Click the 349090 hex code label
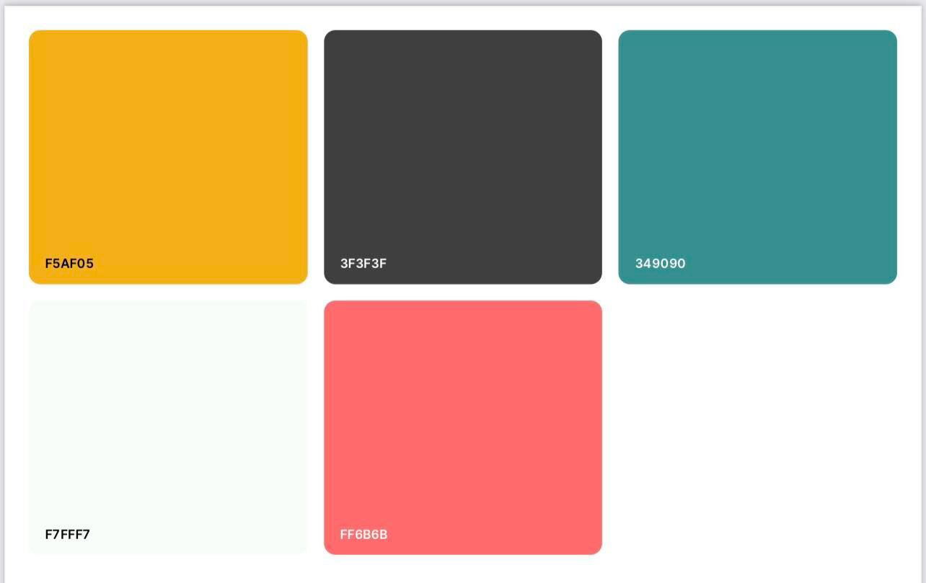926x583 pixels. coord(660,264)
